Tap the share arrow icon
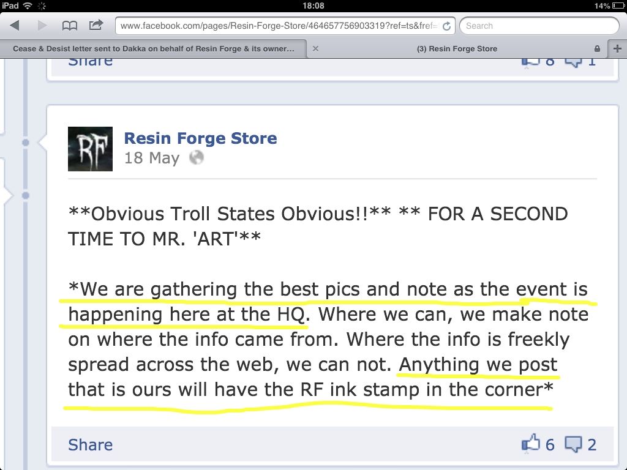The image size is (627, 470). coord(96,25)
